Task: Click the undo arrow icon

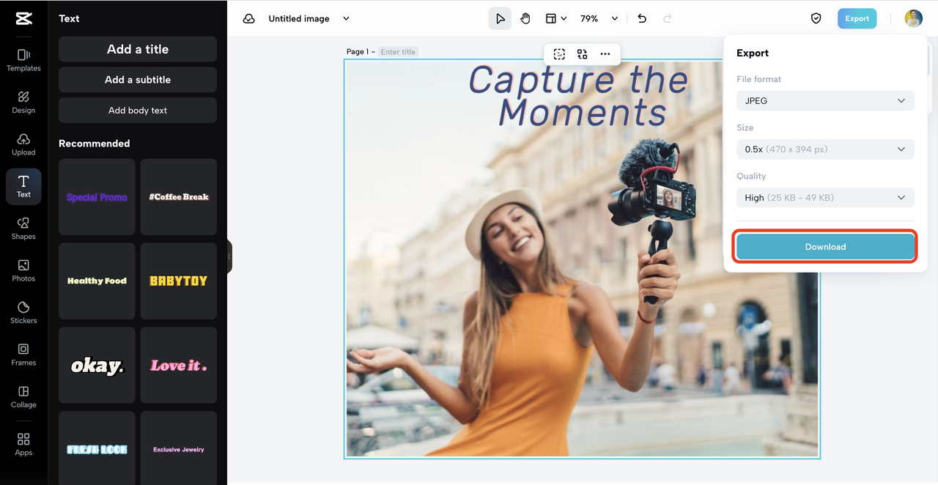Action: [x=642, y=18]
